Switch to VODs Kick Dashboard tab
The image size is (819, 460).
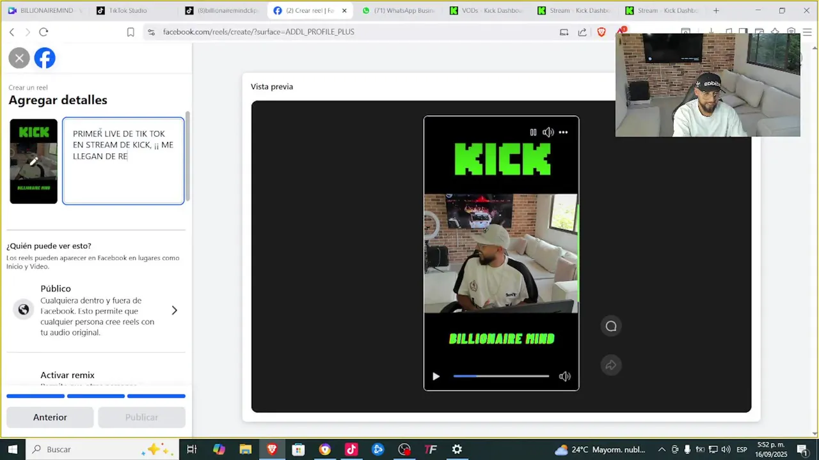pyautogui.click(x=486, y=10)
